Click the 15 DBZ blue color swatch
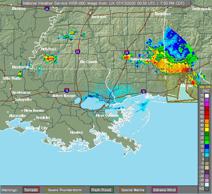 [x=207, y=146]
